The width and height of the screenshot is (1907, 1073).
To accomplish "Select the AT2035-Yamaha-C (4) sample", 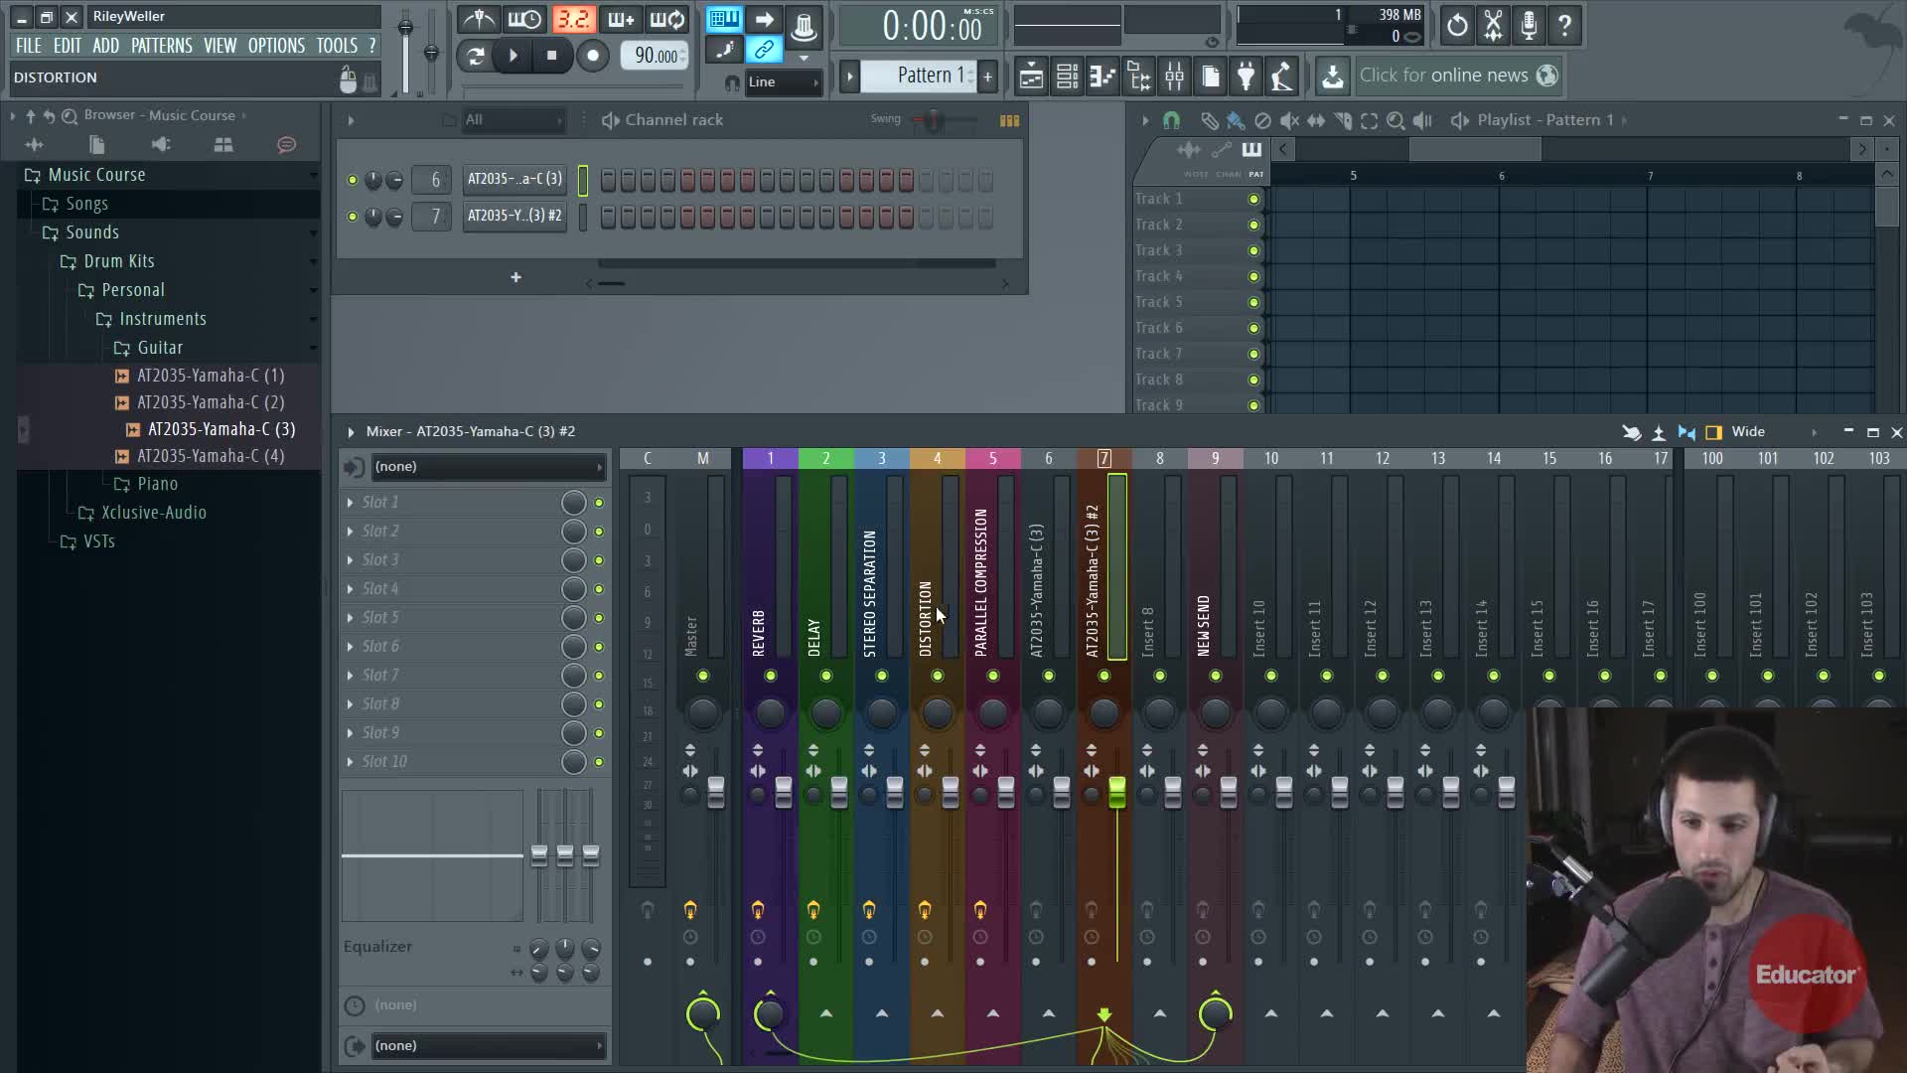I will [211, 456].
